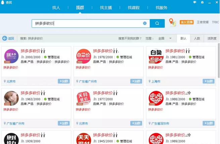
Task: Click the 美女直播 hot tag
Action: [x=187, y=22]
